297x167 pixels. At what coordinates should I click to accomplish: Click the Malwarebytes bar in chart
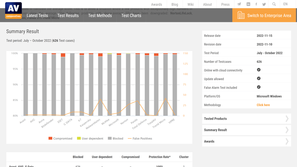click(x=100, y=86)
